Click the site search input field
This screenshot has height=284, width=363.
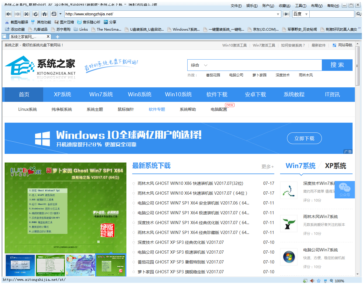(x=264, y=65)
